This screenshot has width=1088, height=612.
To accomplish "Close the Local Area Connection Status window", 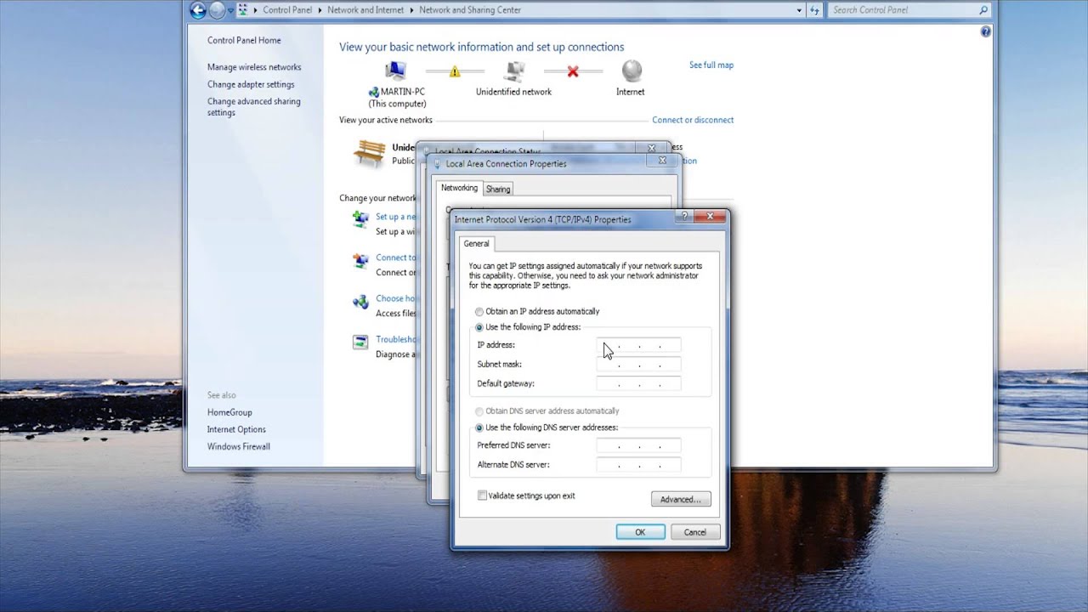I will point(652,148).
